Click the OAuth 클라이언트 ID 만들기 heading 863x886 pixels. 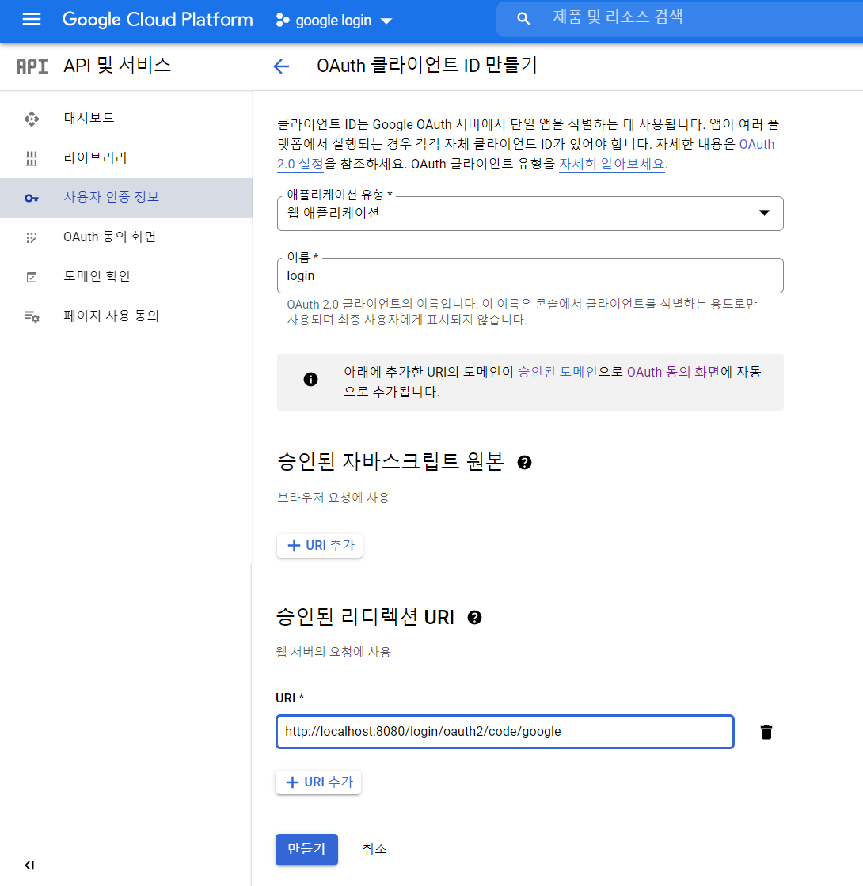[x=427, y=66]
